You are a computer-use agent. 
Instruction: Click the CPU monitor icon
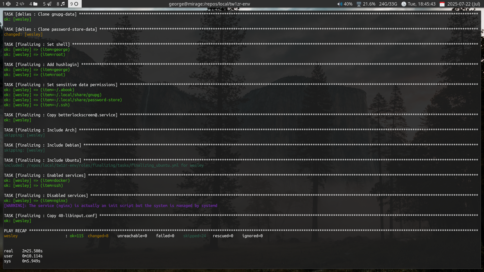pos(359,4)
